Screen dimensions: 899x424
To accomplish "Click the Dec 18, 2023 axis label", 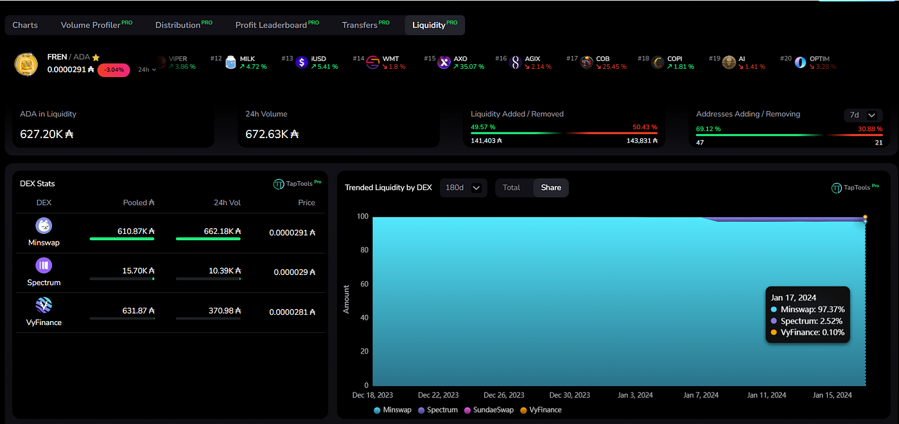I will pyautogui.click(x=372, y=395).
